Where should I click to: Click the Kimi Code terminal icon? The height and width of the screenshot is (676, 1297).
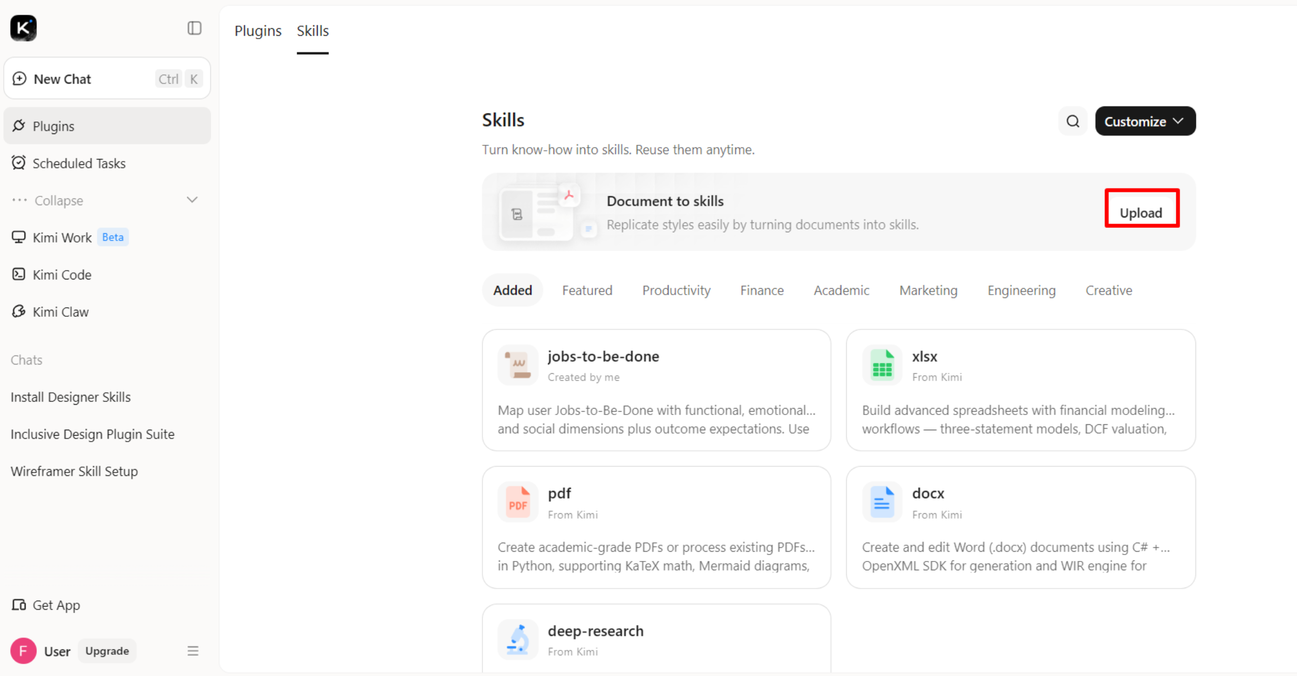19,275
